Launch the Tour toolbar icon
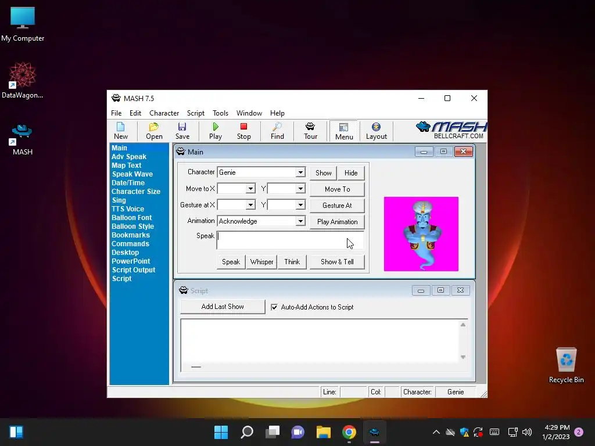This screenshot has width=595, height=446. (x=310, y=131)
